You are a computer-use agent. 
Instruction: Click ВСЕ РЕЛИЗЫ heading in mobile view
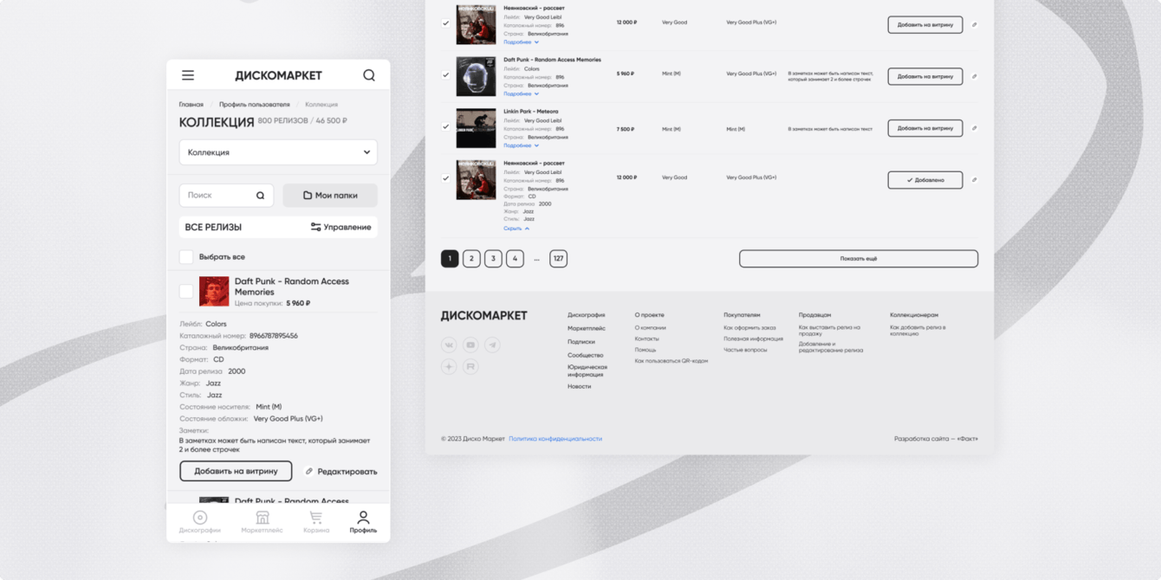click(213, 227)
